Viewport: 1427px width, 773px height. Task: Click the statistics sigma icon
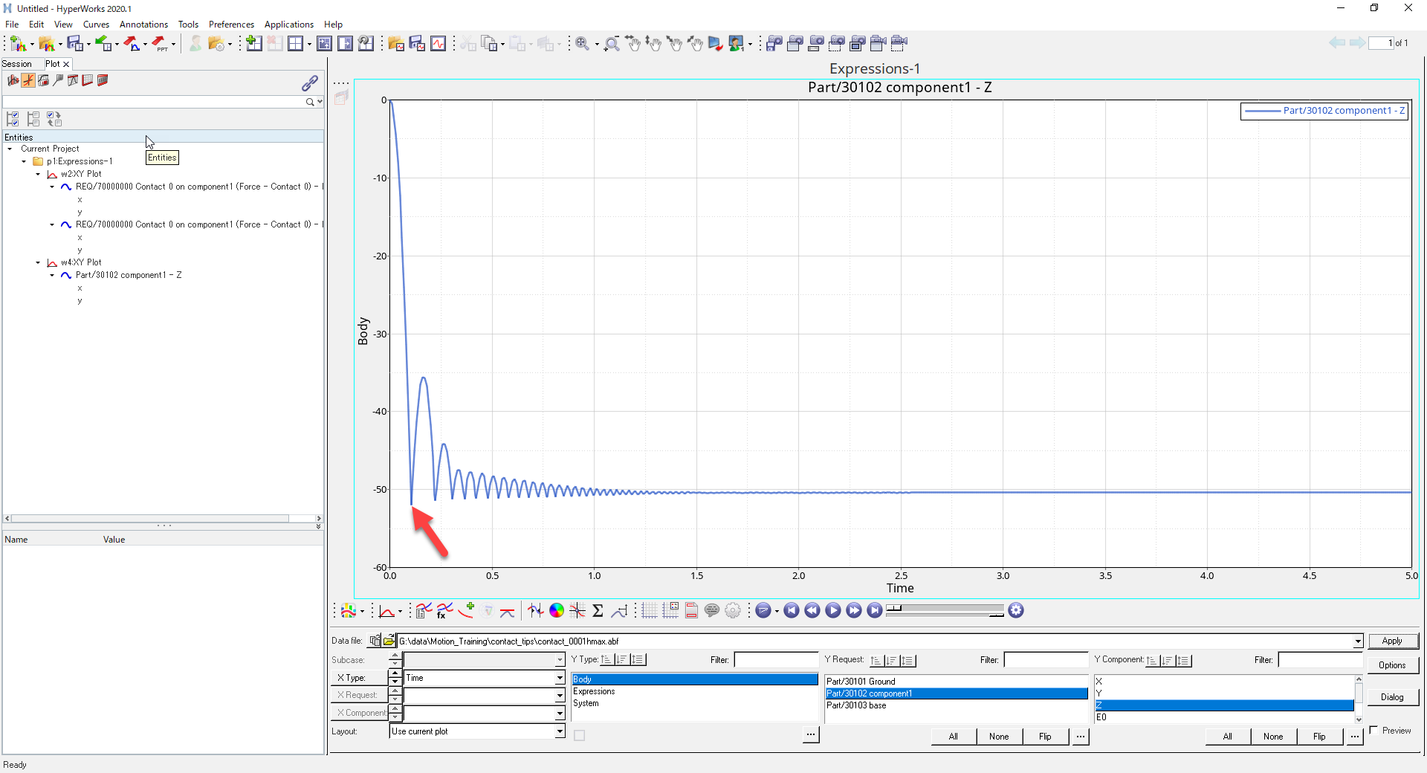pos(598,611)
